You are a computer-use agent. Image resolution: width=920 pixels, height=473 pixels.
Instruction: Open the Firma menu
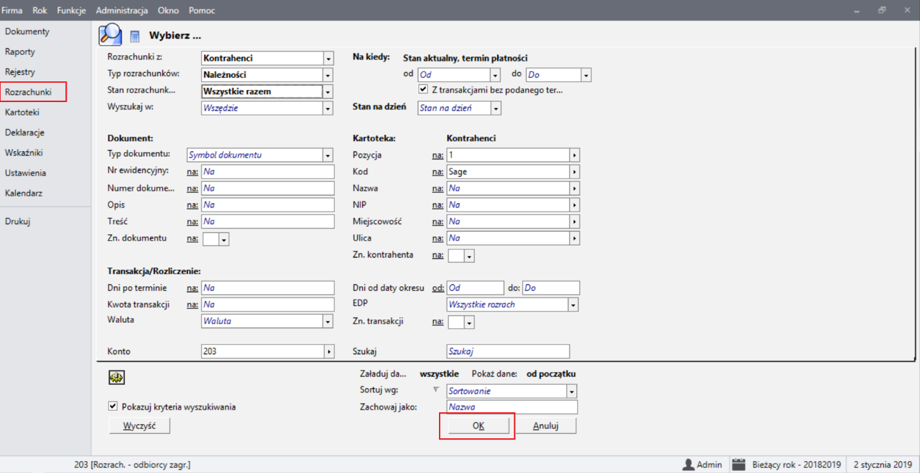click(12, 11)
